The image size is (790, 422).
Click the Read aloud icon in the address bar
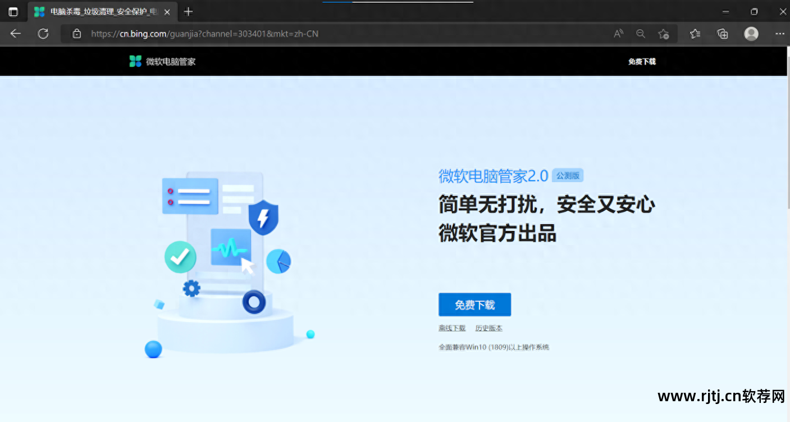click(618, 34)
